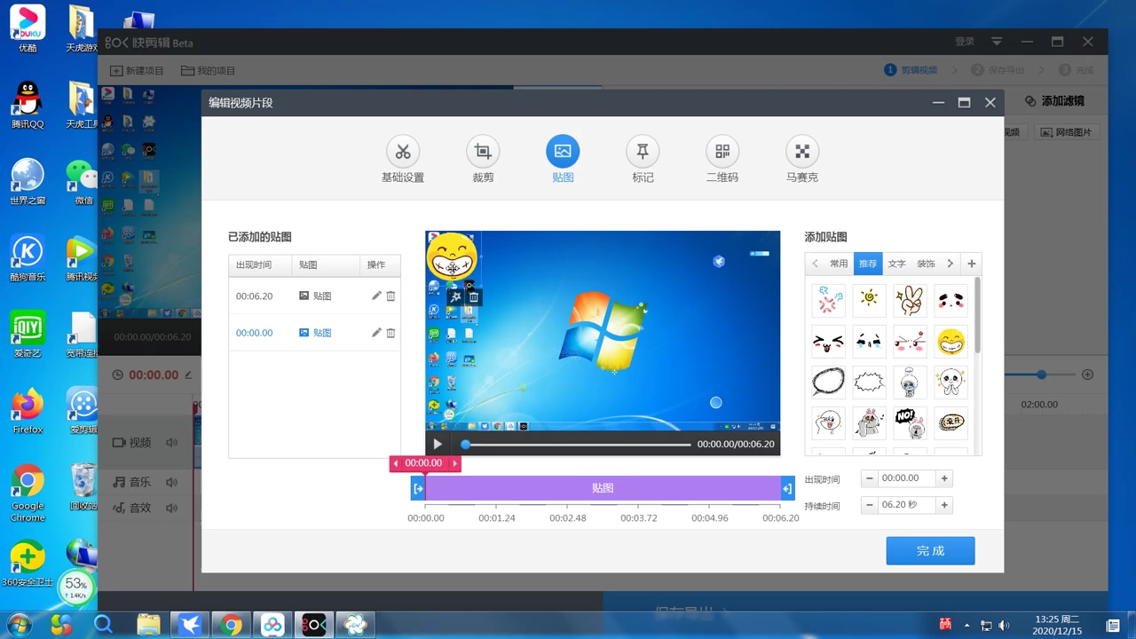Click the pin icon below the preview sticker
1136x639 pixels.
click(456, 296)
